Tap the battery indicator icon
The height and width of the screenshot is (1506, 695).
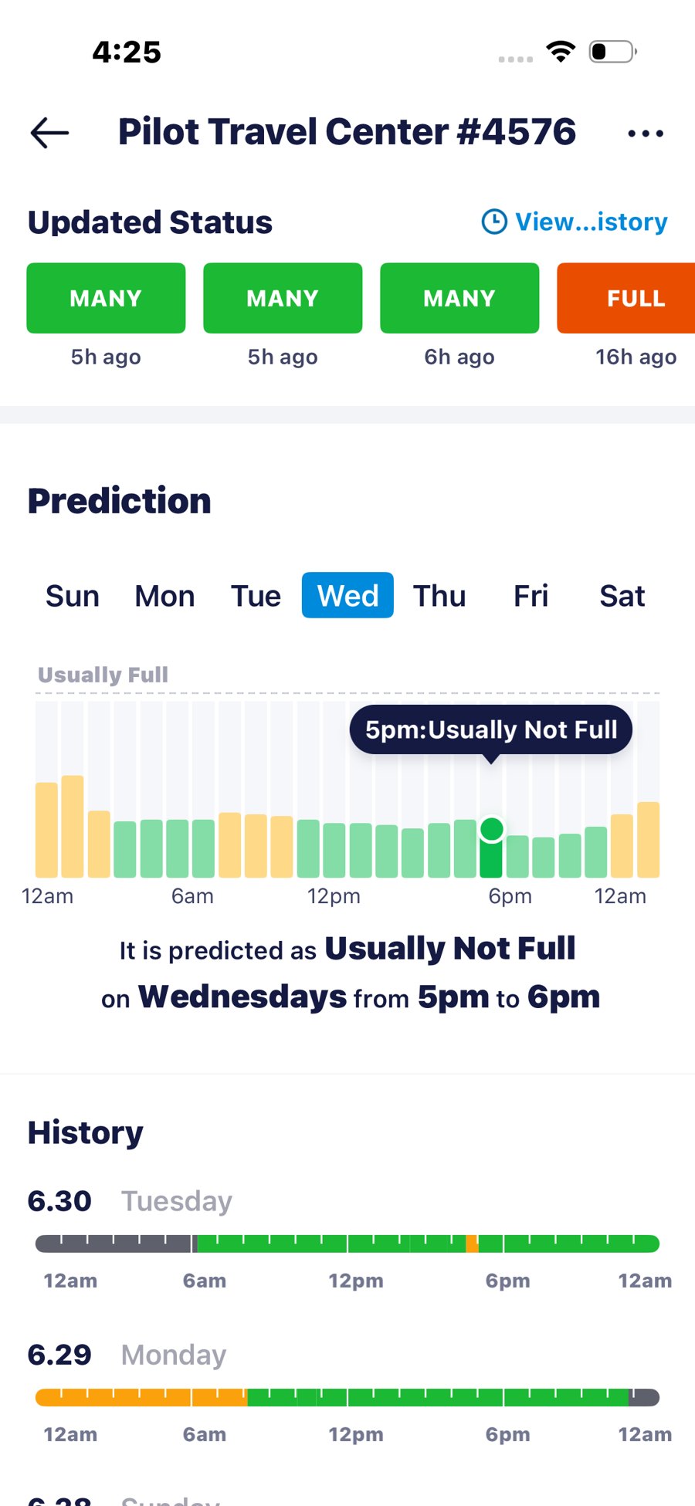pos(612,52)
